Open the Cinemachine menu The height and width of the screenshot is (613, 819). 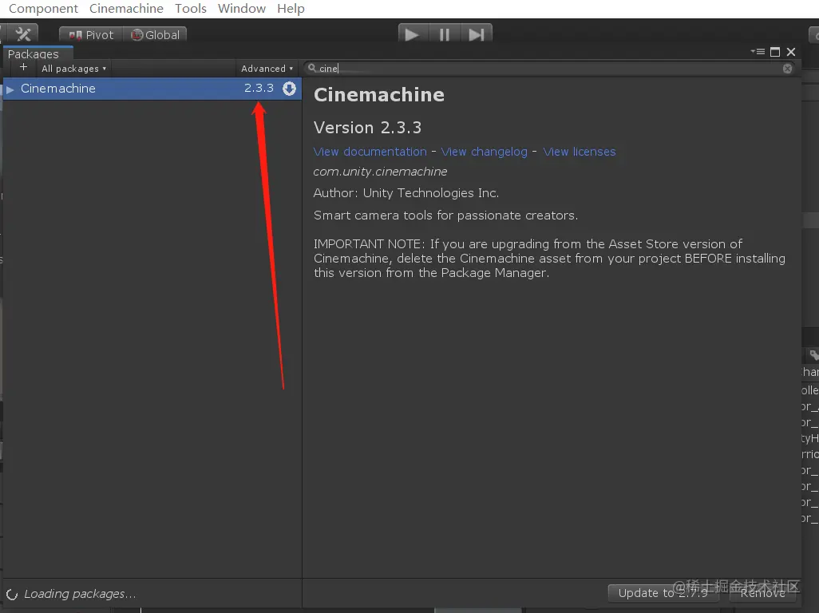[x=126, y=8]
